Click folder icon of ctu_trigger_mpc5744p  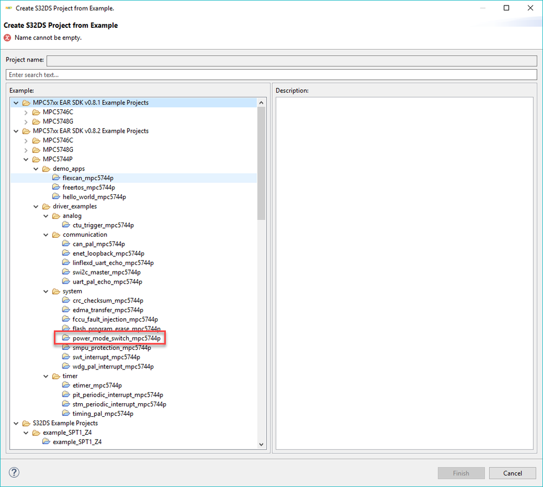[x=66, y=225]
